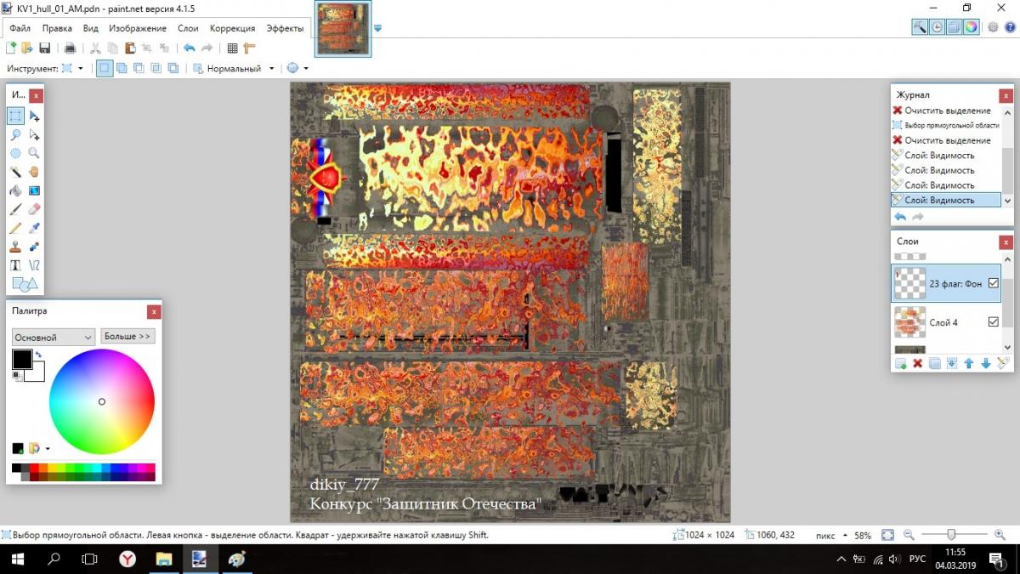The width and height of the screenshot is (1020, 574).
Task: Open the Правка menu
Action: click(x=57, y=28)
